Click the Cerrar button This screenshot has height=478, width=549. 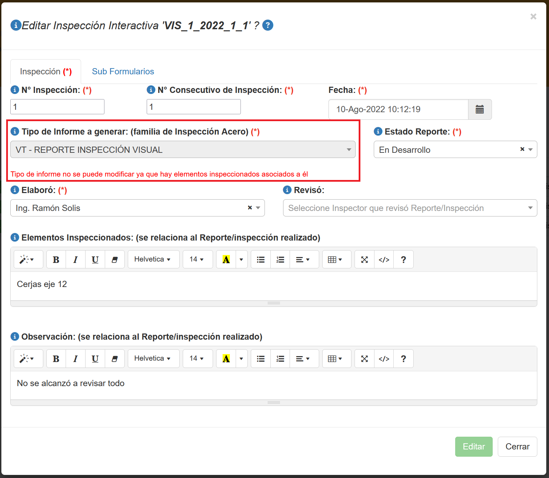pyautogui.click(x=517, y=447)
